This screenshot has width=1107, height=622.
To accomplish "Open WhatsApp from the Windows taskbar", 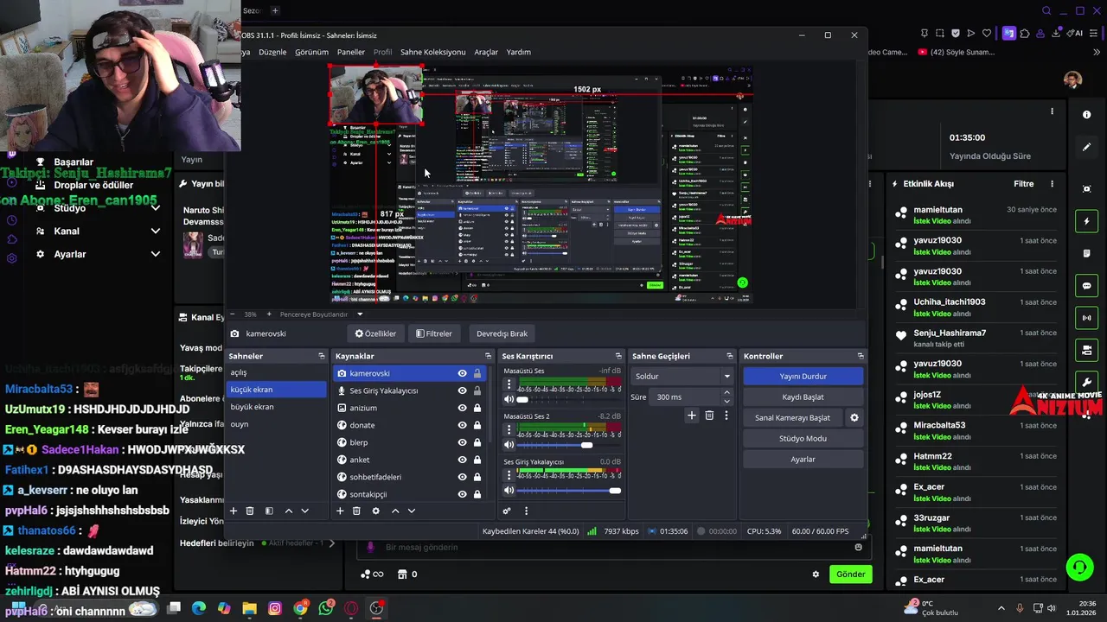I will click(326, 608).
